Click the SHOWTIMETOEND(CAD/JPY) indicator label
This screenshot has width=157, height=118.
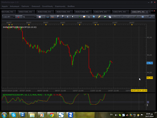tap(20, 27)
